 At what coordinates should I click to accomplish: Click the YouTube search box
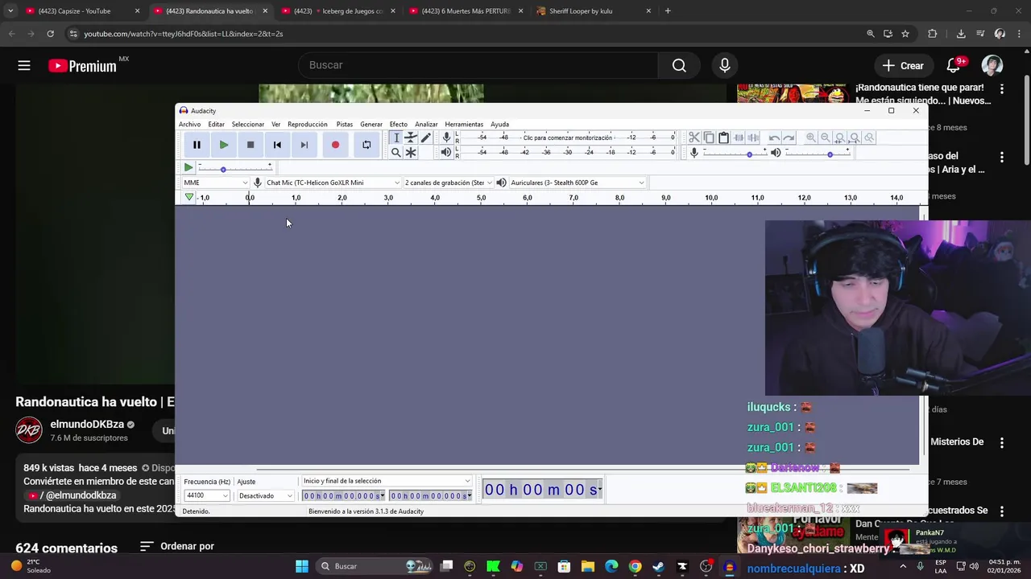477,65
